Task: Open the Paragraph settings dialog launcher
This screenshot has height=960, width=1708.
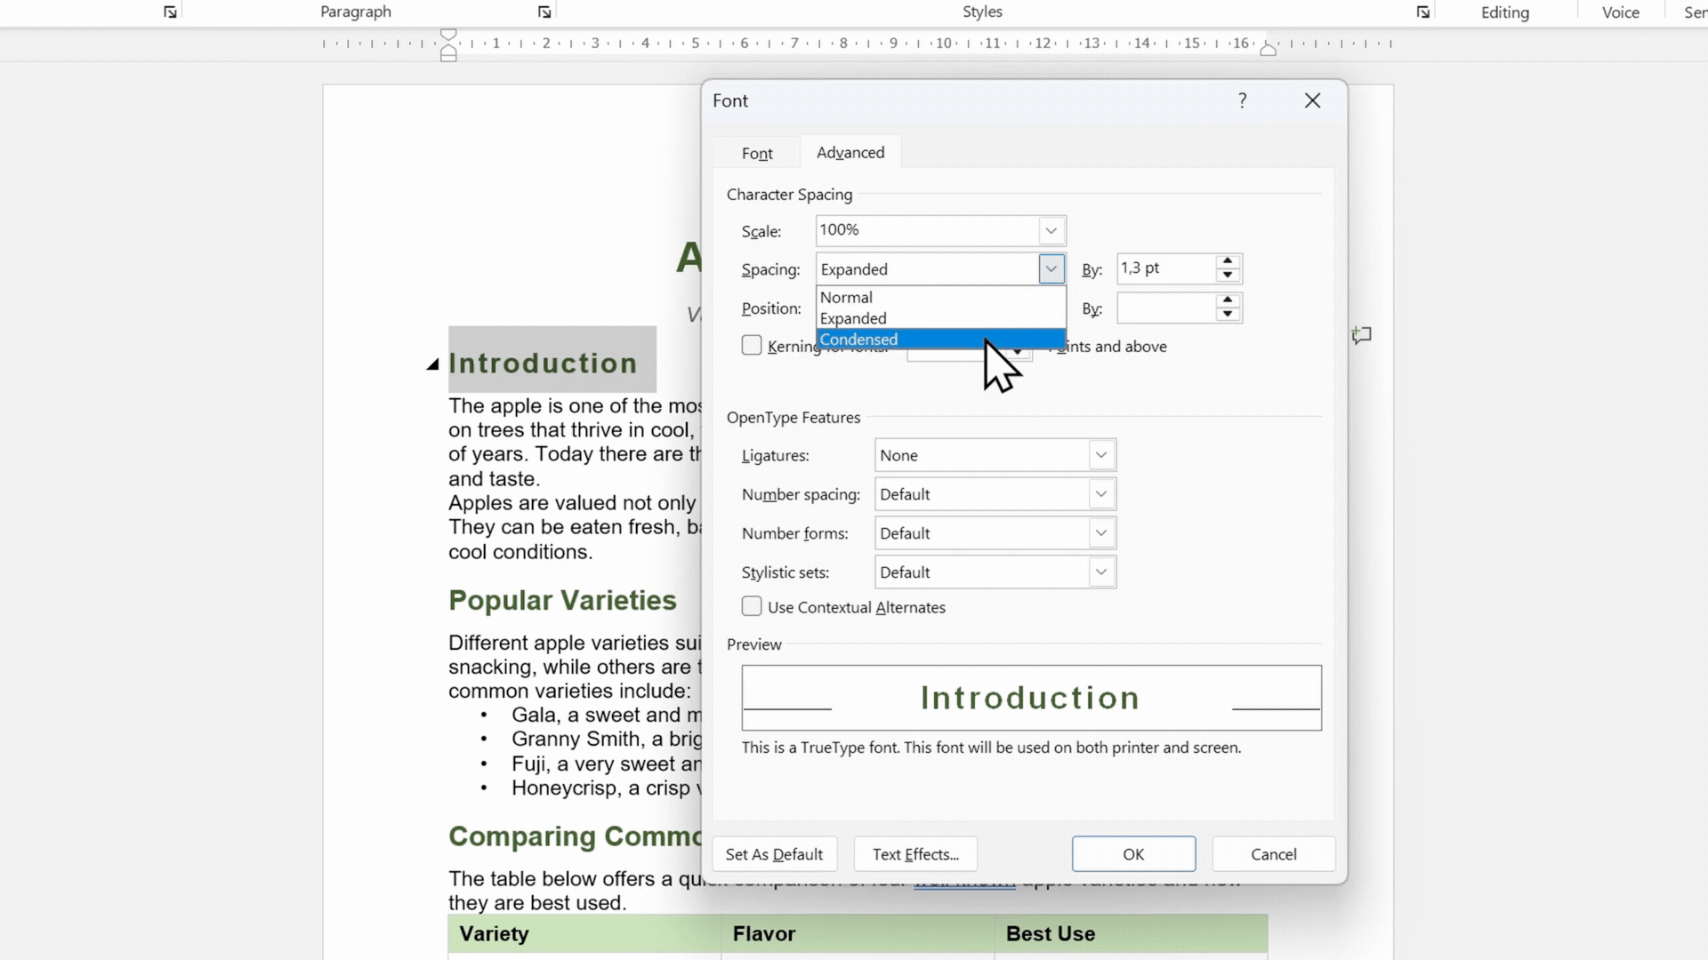Action: (x=544, y=12)
